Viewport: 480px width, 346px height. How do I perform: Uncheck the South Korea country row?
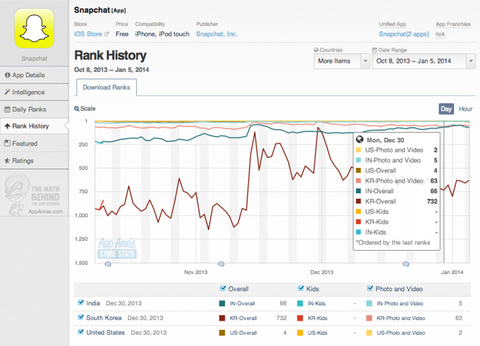[x=81, y=317]
